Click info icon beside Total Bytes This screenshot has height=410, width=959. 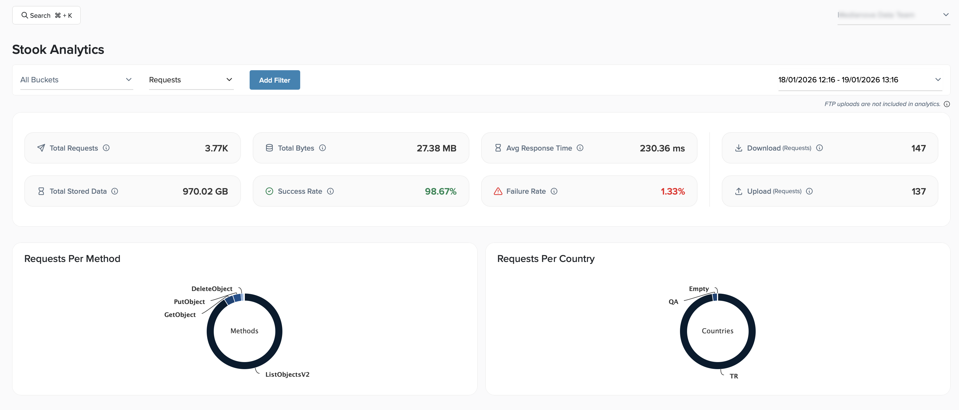pyautogui.click(x=322, y=148)
